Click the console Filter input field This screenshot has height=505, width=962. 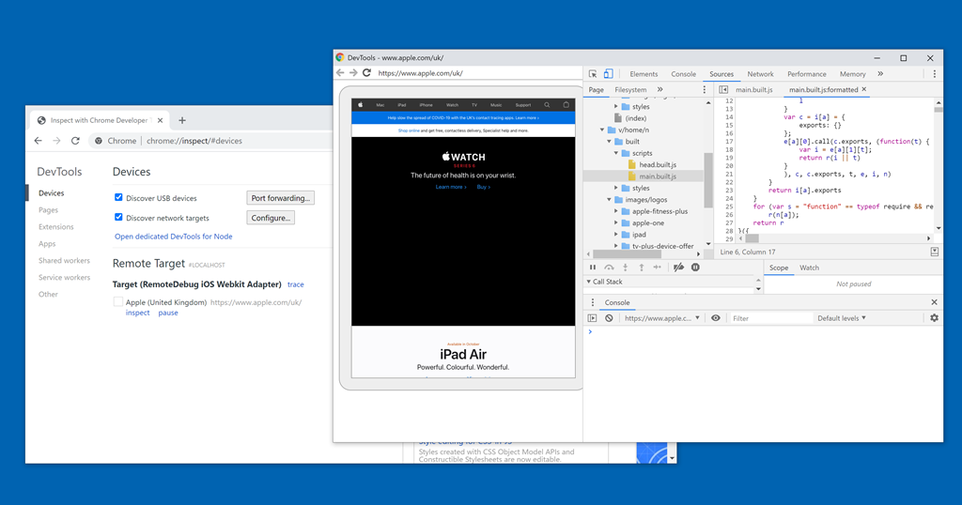coord(770,318)
